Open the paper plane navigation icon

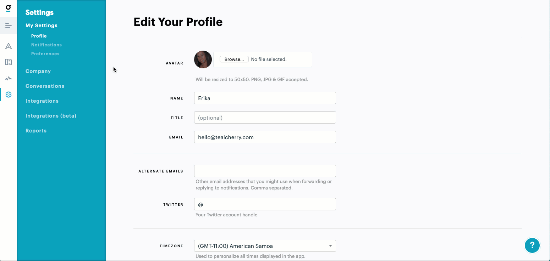(9, 46)
